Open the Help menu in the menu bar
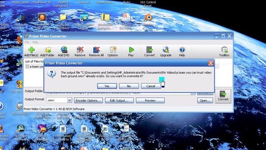Screen dimensions: 266x150 coord(35,42)
